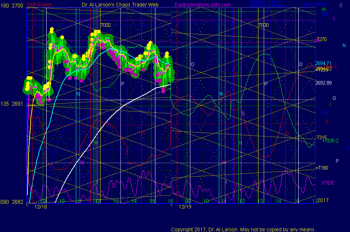Click the blue 'U' legend letter at right margin

tap(347, 148)
